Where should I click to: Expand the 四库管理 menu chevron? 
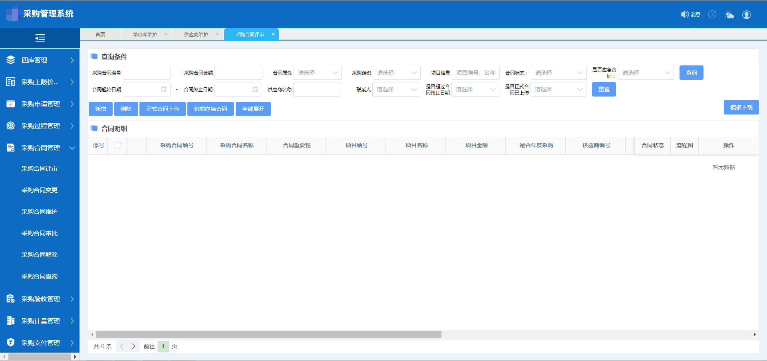click(x=72, y=60)
